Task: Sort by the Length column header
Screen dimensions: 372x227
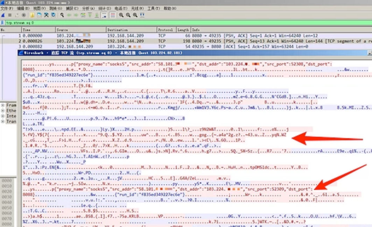Action: [x=183, y=30]
